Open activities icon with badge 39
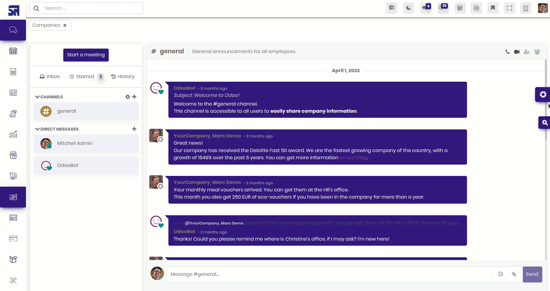 (443, 8)
